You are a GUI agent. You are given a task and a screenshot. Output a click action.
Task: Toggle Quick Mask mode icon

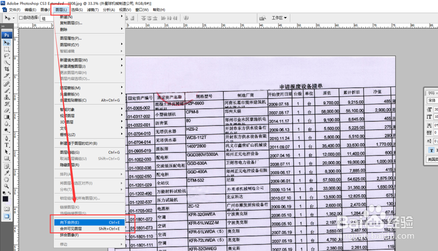point(7,209)
